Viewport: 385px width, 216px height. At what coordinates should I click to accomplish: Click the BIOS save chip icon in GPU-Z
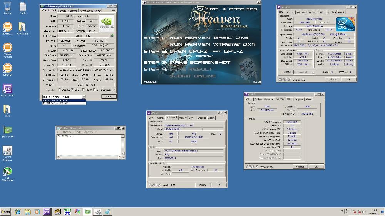point(112,36)
